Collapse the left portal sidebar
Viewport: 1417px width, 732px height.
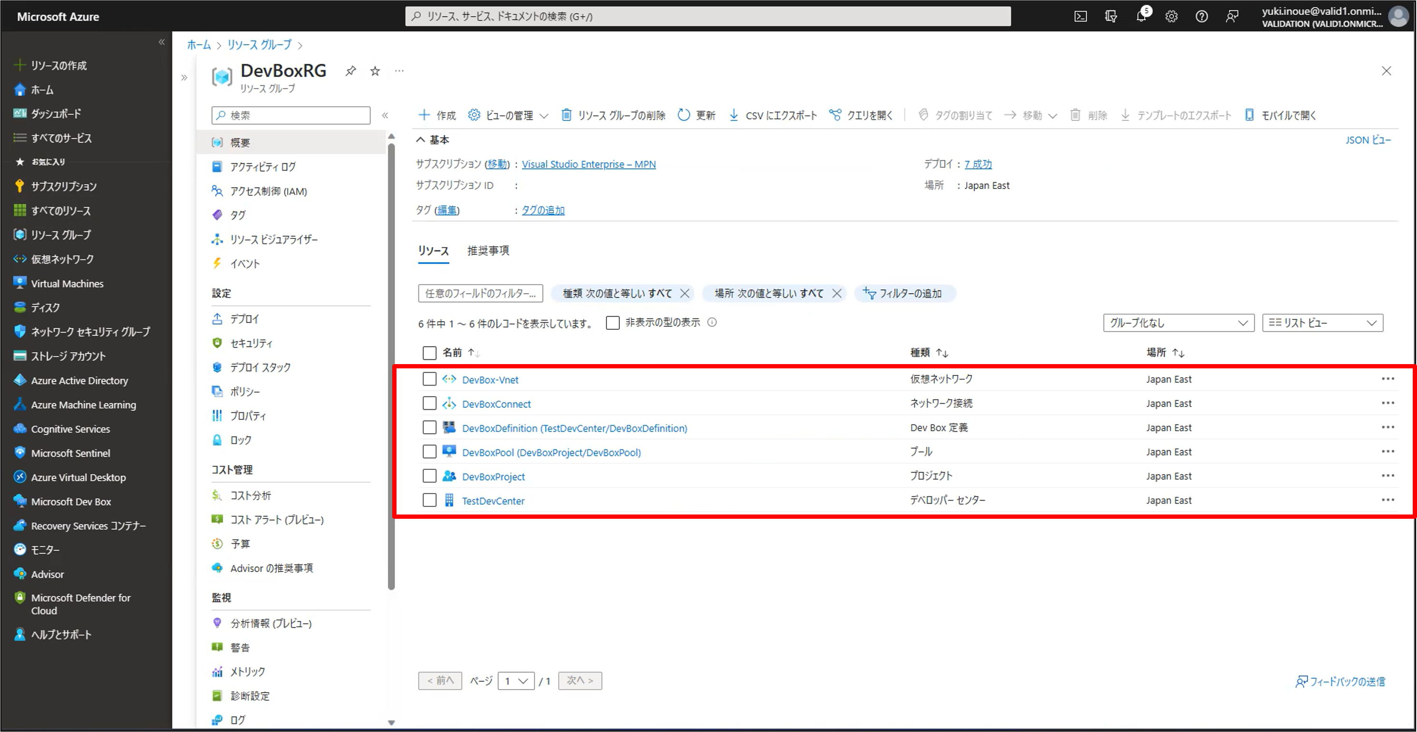(162, 42)
